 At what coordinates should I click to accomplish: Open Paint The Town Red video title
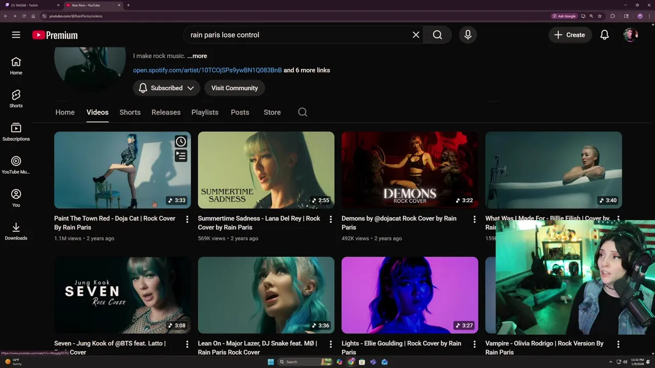click(115, 223)
